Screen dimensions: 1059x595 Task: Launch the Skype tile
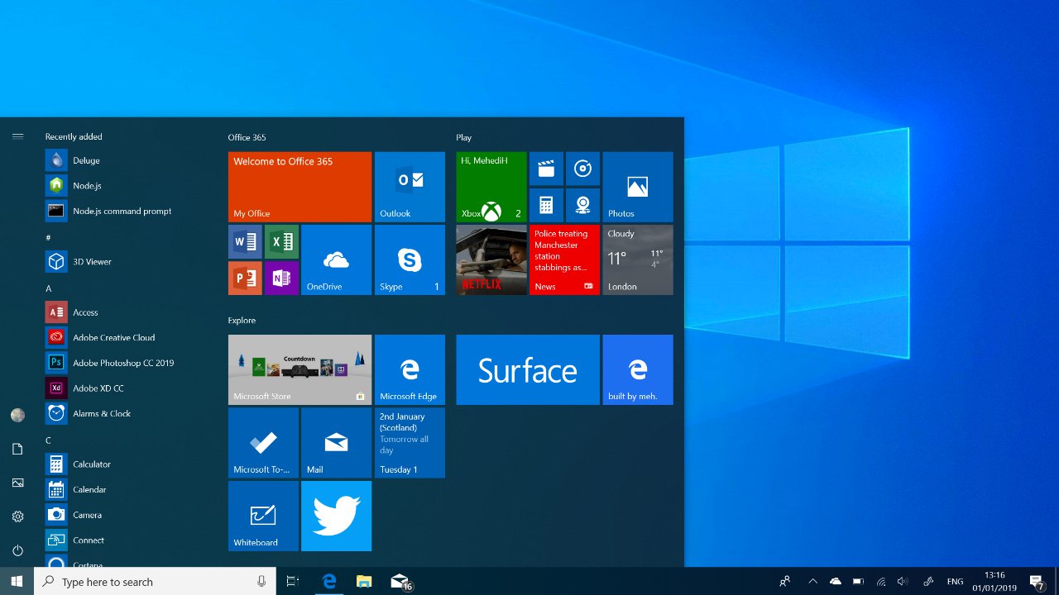click(x=410, y=259)
